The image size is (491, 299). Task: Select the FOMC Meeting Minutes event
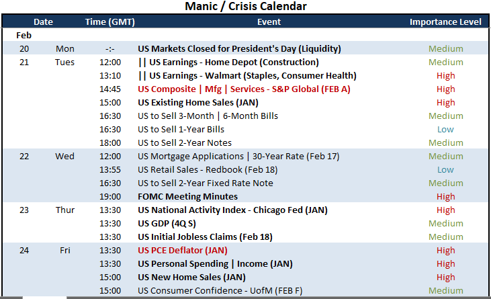point(187,197)
